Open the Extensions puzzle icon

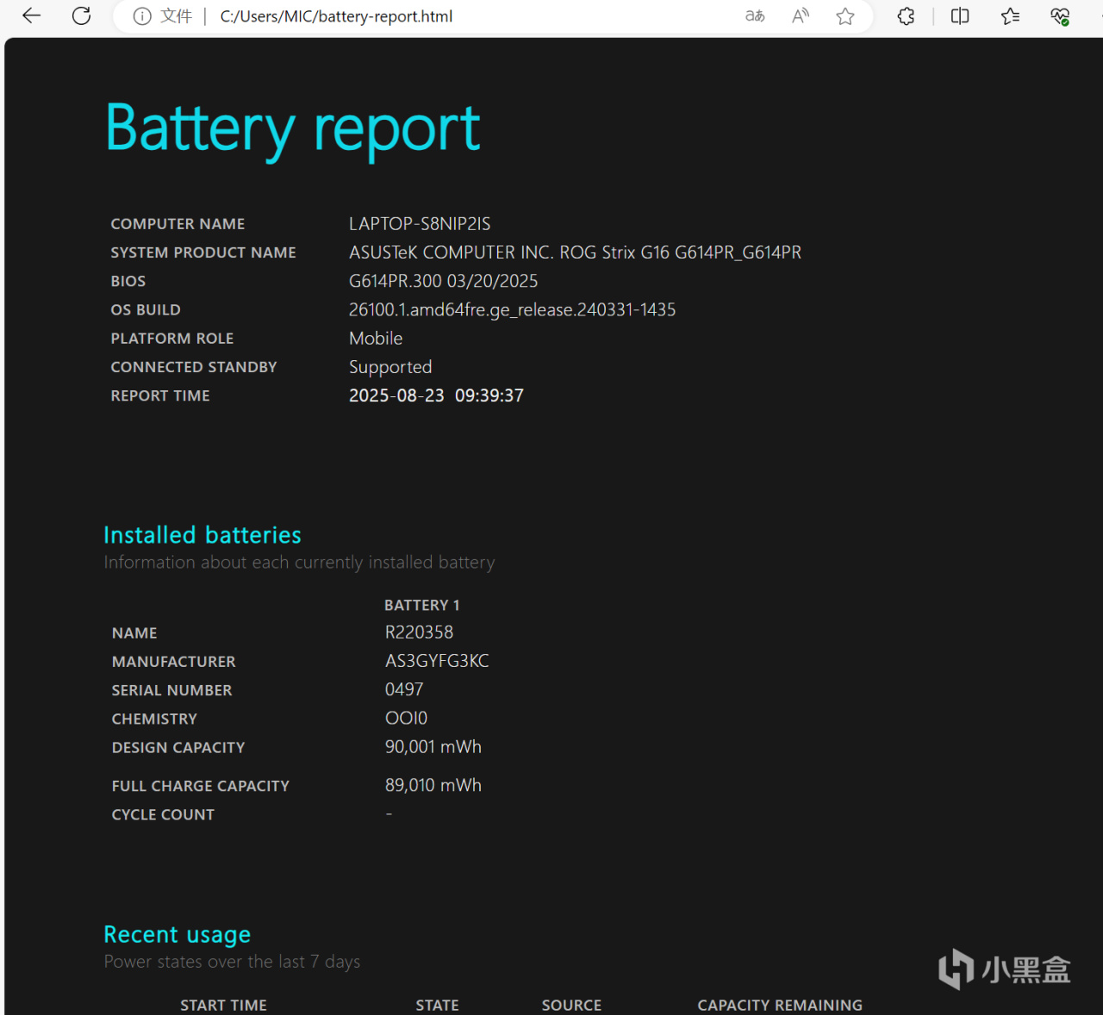coord(906,16)
